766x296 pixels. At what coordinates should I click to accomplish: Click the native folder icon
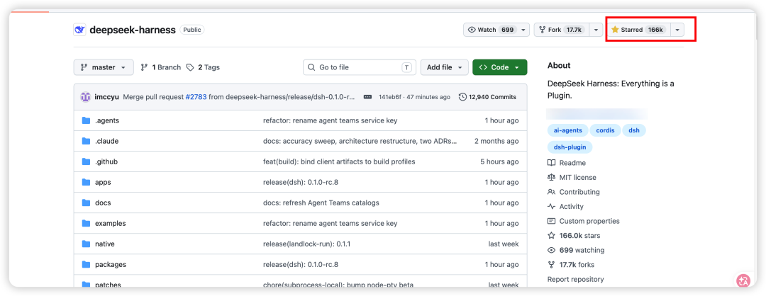click(87, 244)
